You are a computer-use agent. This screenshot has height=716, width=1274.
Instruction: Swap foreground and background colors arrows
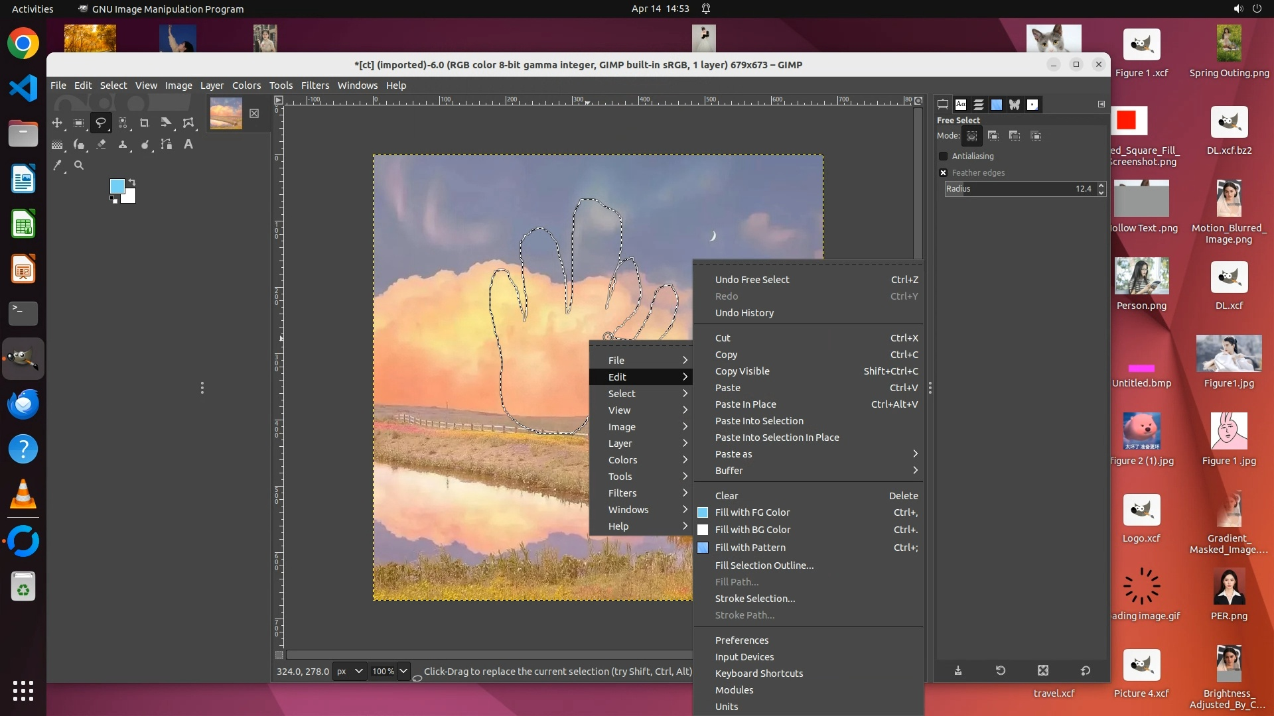pos(132,182)
